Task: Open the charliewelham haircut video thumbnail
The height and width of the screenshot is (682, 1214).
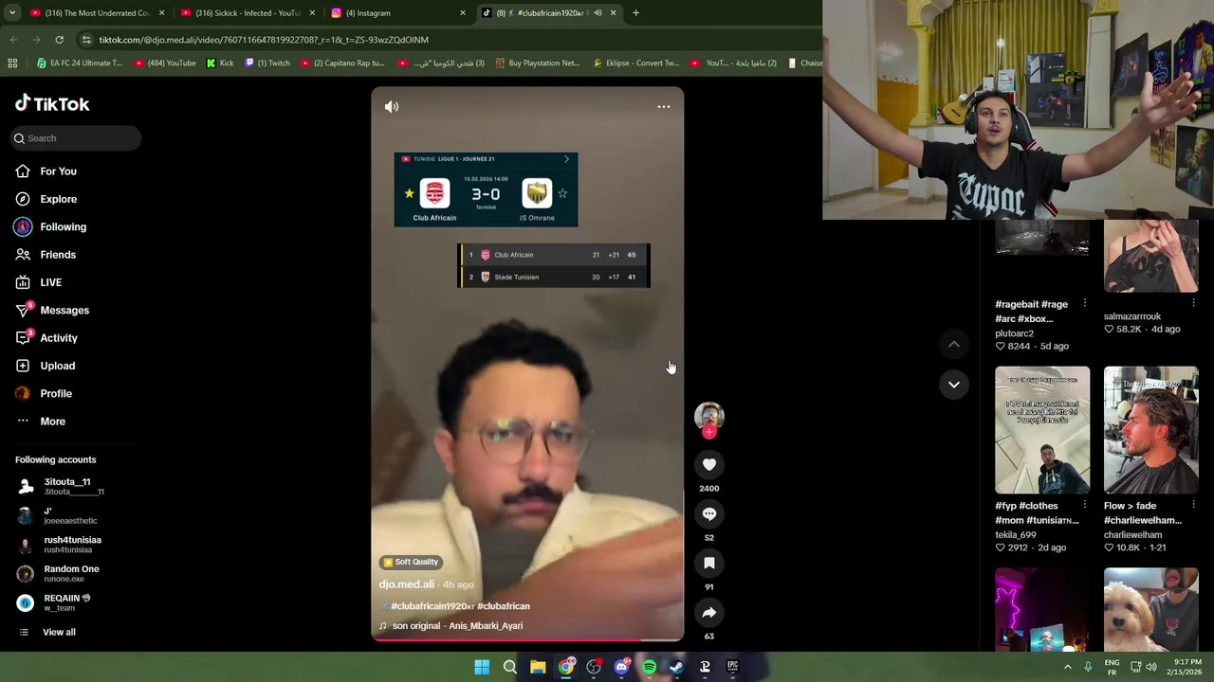Action: [1150, 430]
